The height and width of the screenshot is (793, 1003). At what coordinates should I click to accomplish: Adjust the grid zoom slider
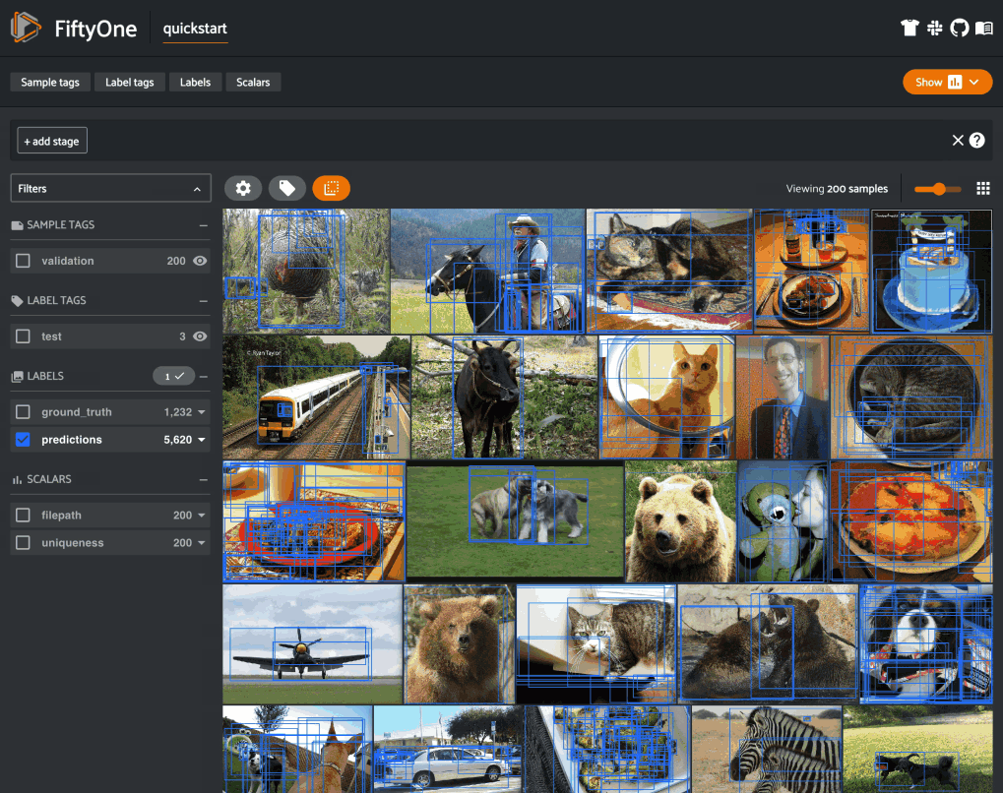[938, 189]
